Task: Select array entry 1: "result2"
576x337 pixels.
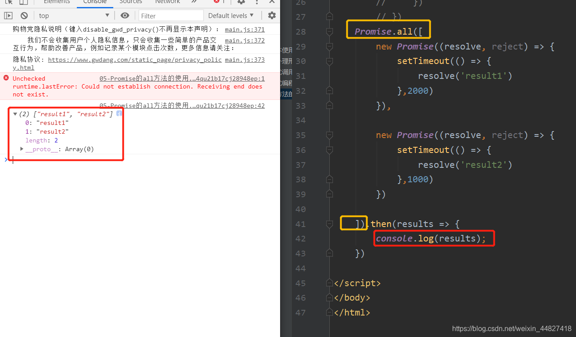Action: (x=47, y=131)
